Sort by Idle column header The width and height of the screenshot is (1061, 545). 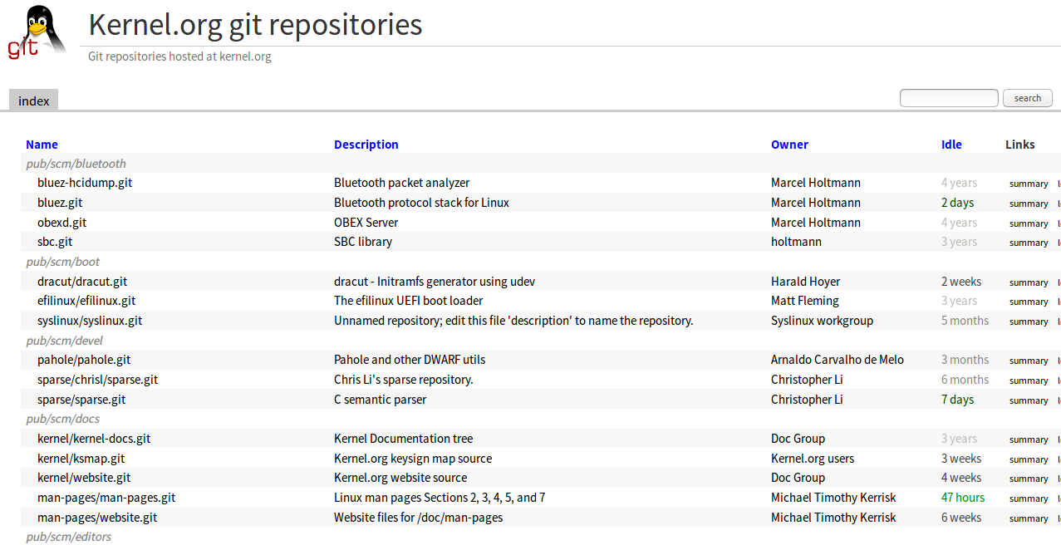951,145
